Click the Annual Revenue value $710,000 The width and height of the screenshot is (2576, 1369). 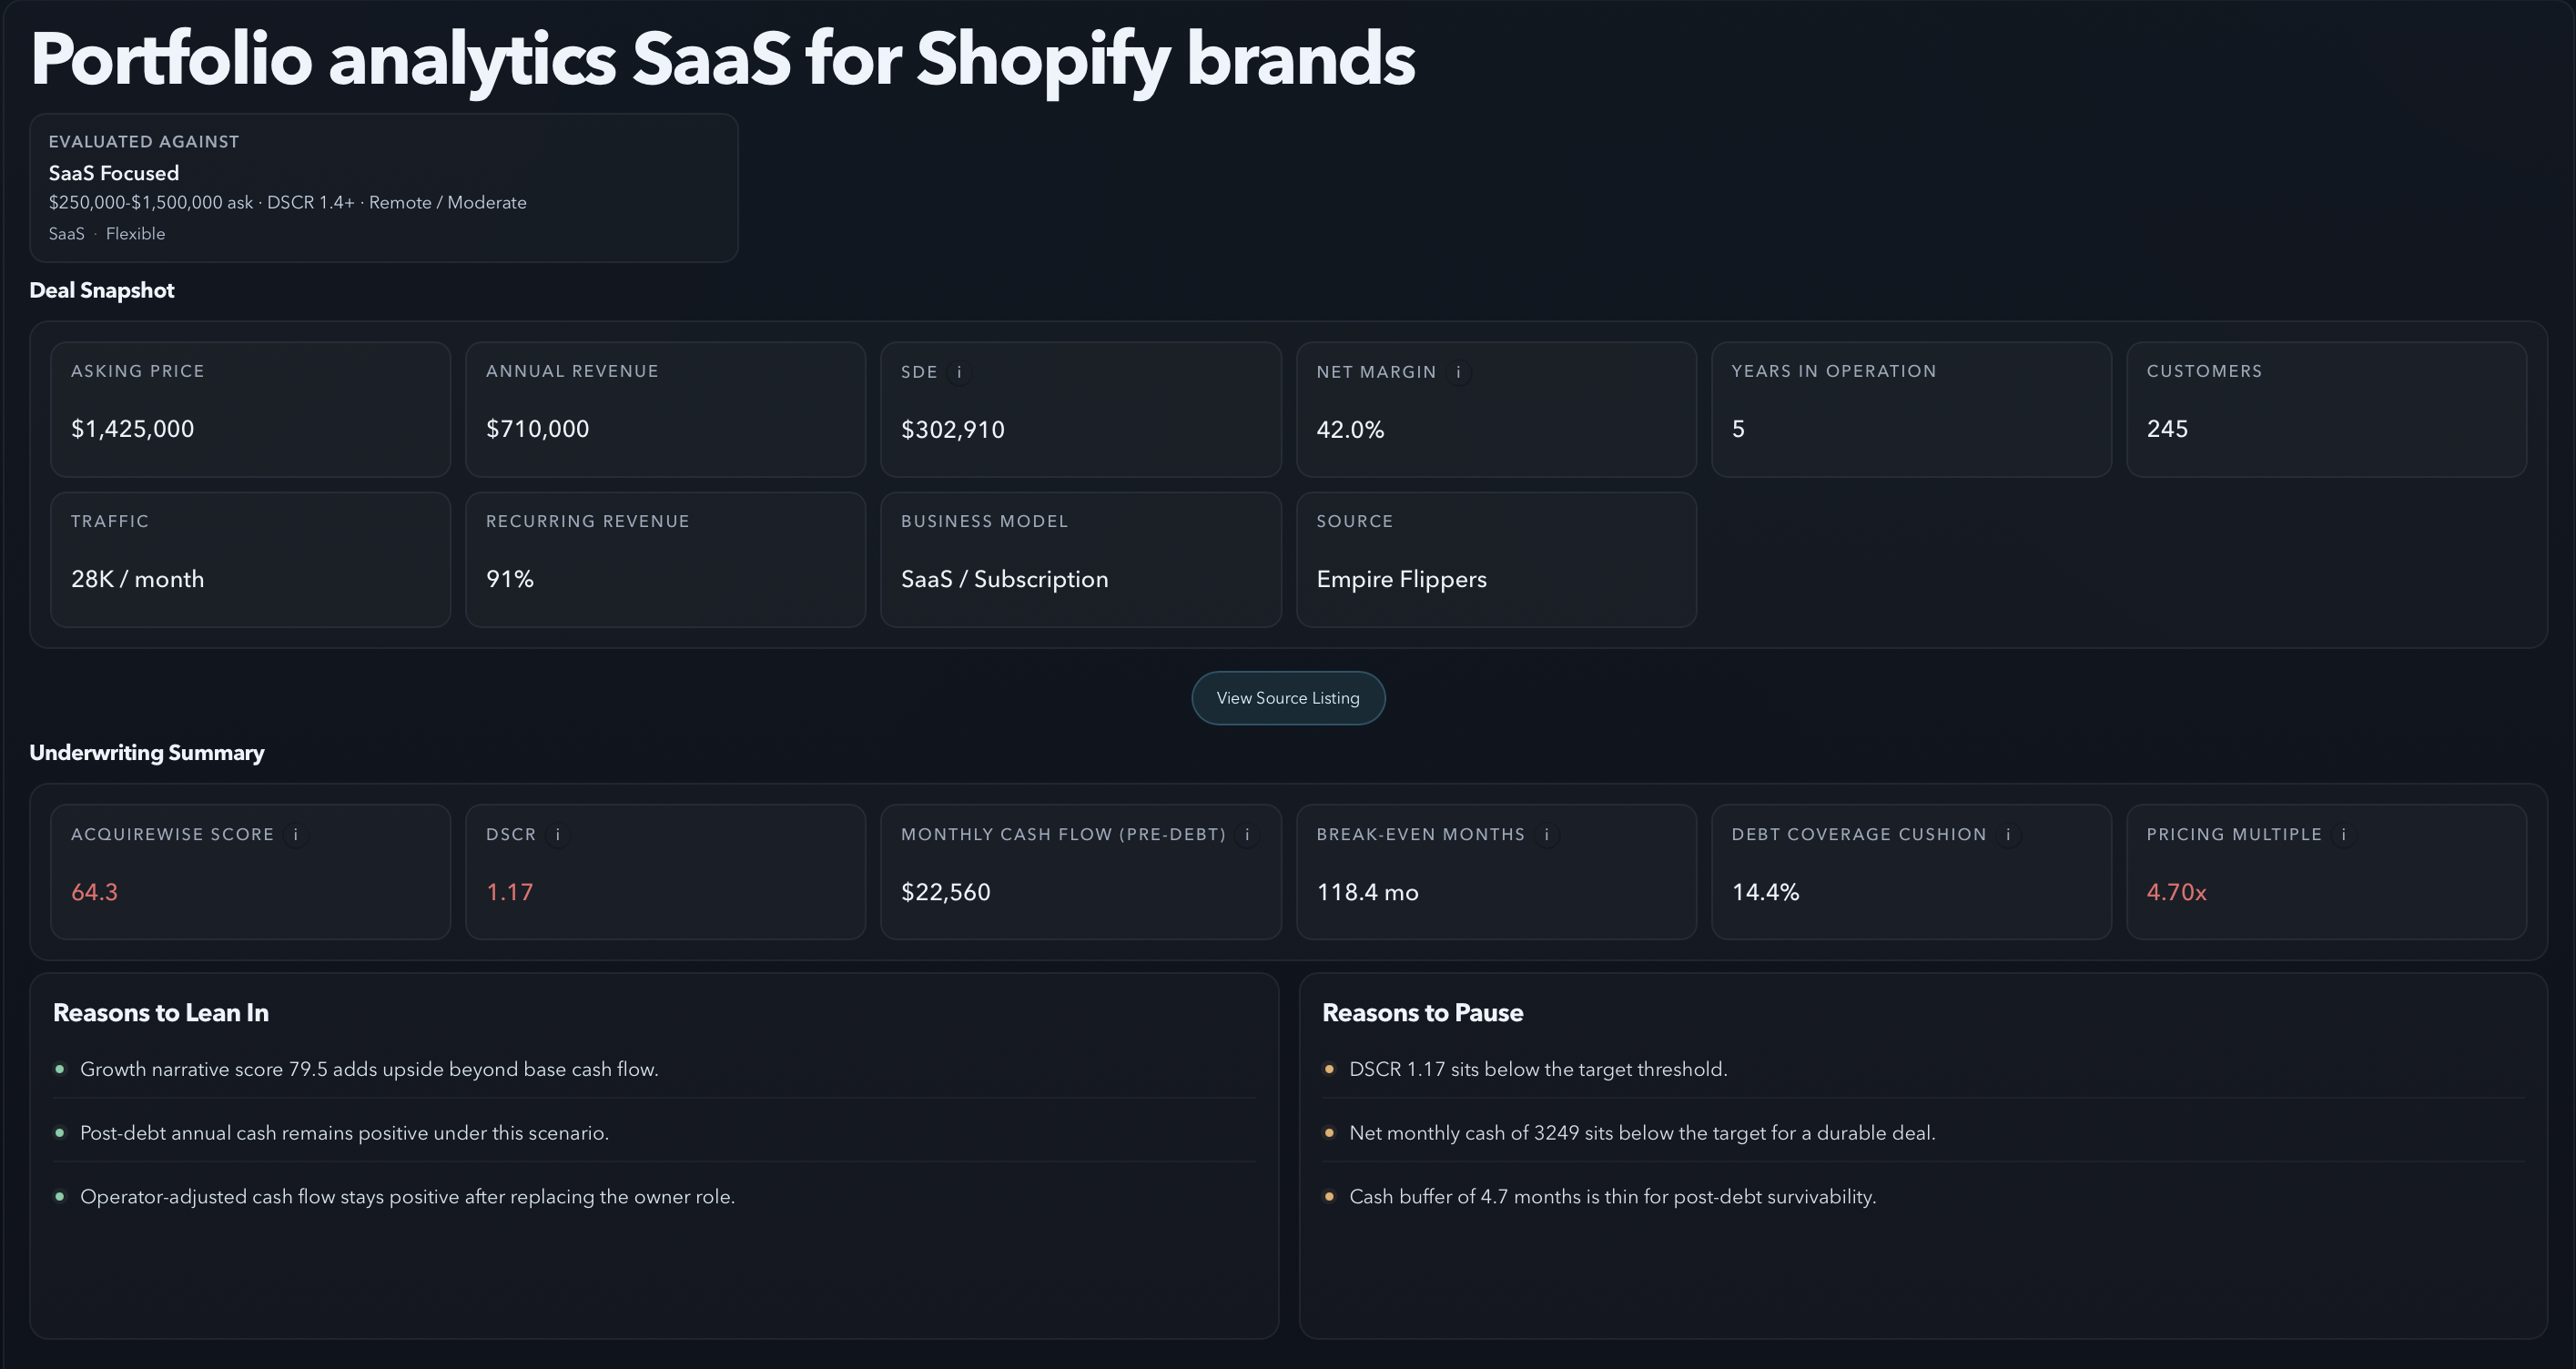537,429
